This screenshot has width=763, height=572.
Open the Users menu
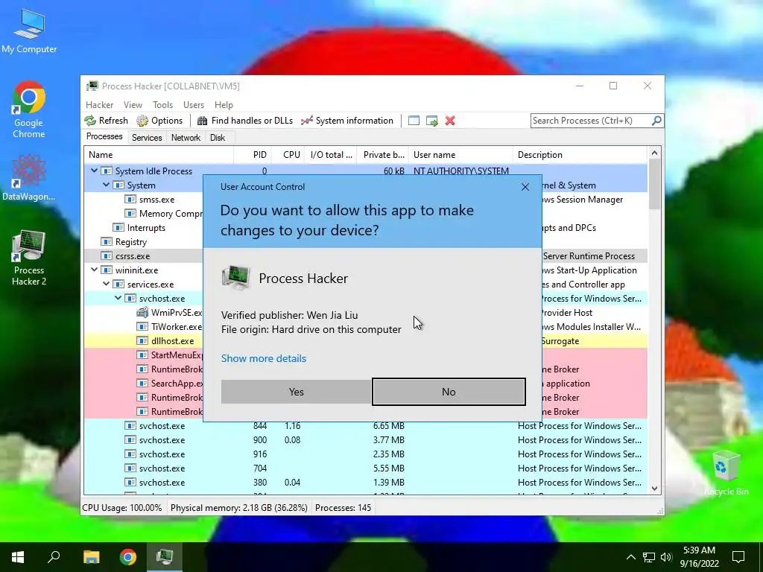click(x=194, y=105)
